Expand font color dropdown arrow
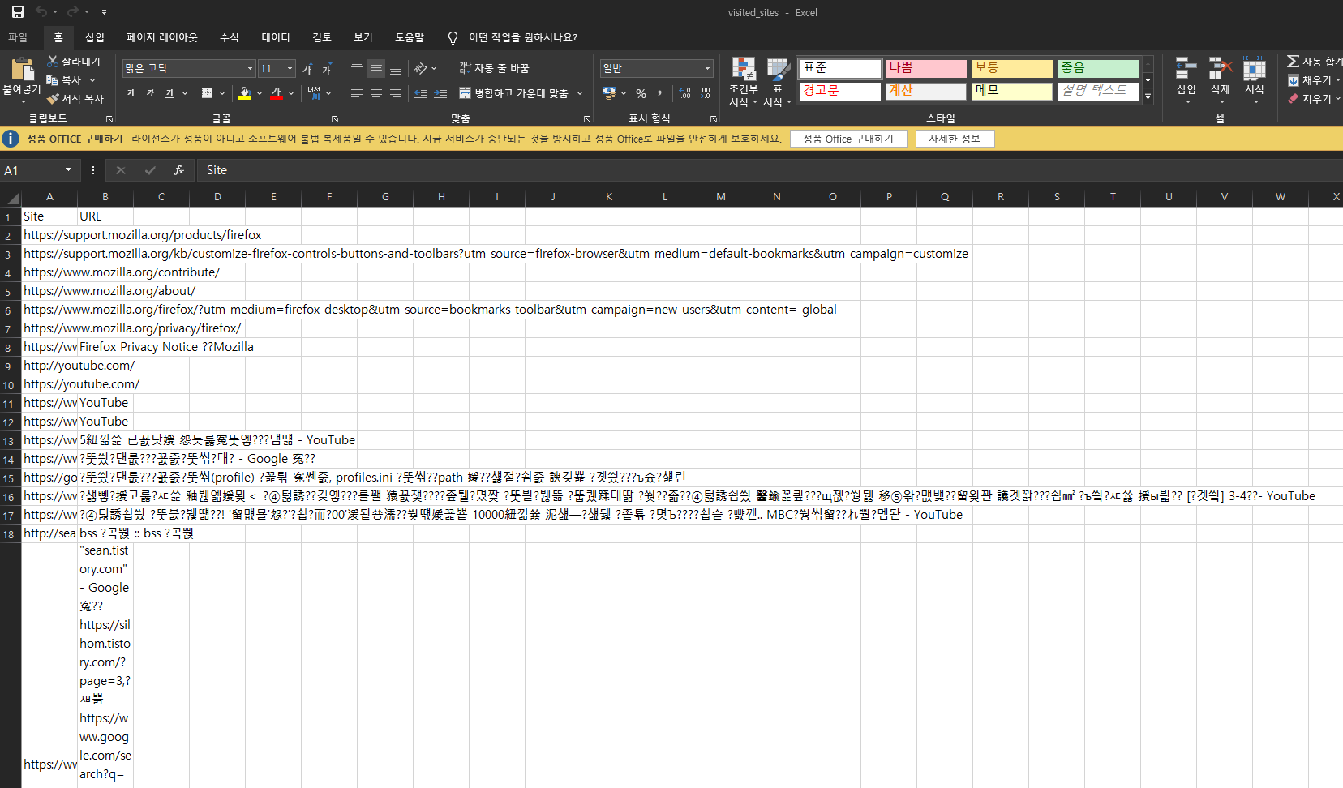Viewport: 1343px width, 788px height. pyautogui.click(x=291, y=93)
